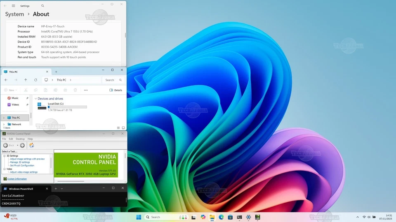
Task: Expand the This PC tree node
Action: pos(4,118)
